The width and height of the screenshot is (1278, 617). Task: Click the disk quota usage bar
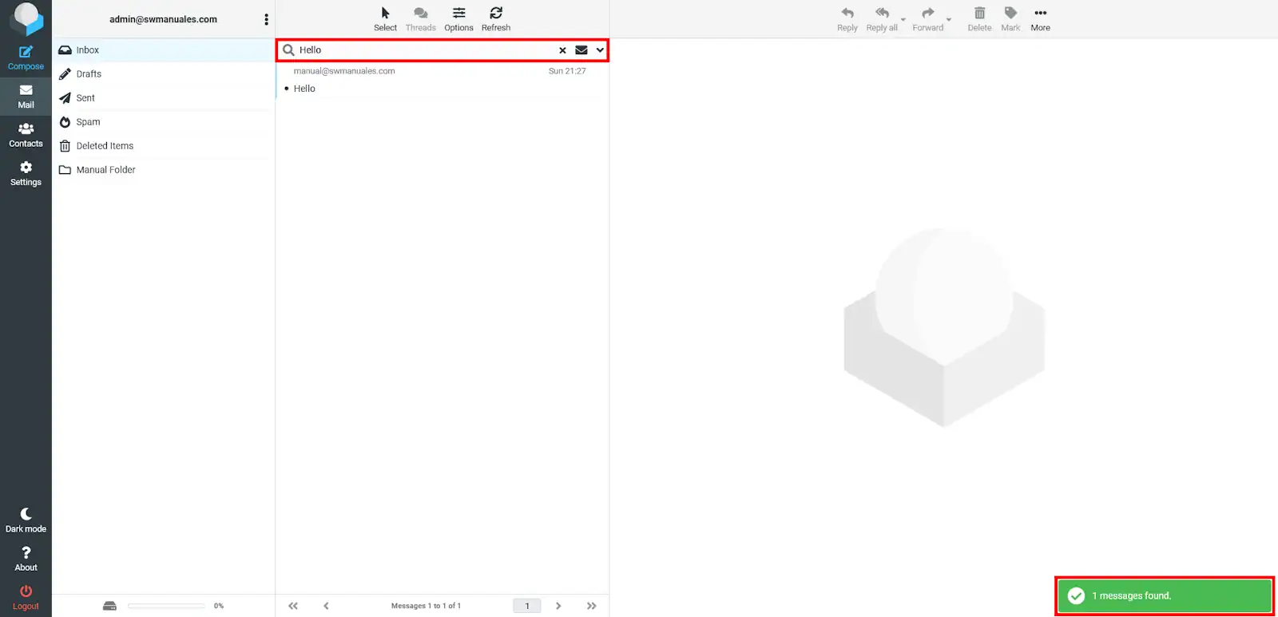tap(166, 606)
